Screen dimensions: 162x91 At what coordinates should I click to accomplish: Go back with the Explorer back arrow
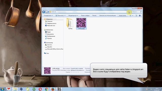coord(44,12)
